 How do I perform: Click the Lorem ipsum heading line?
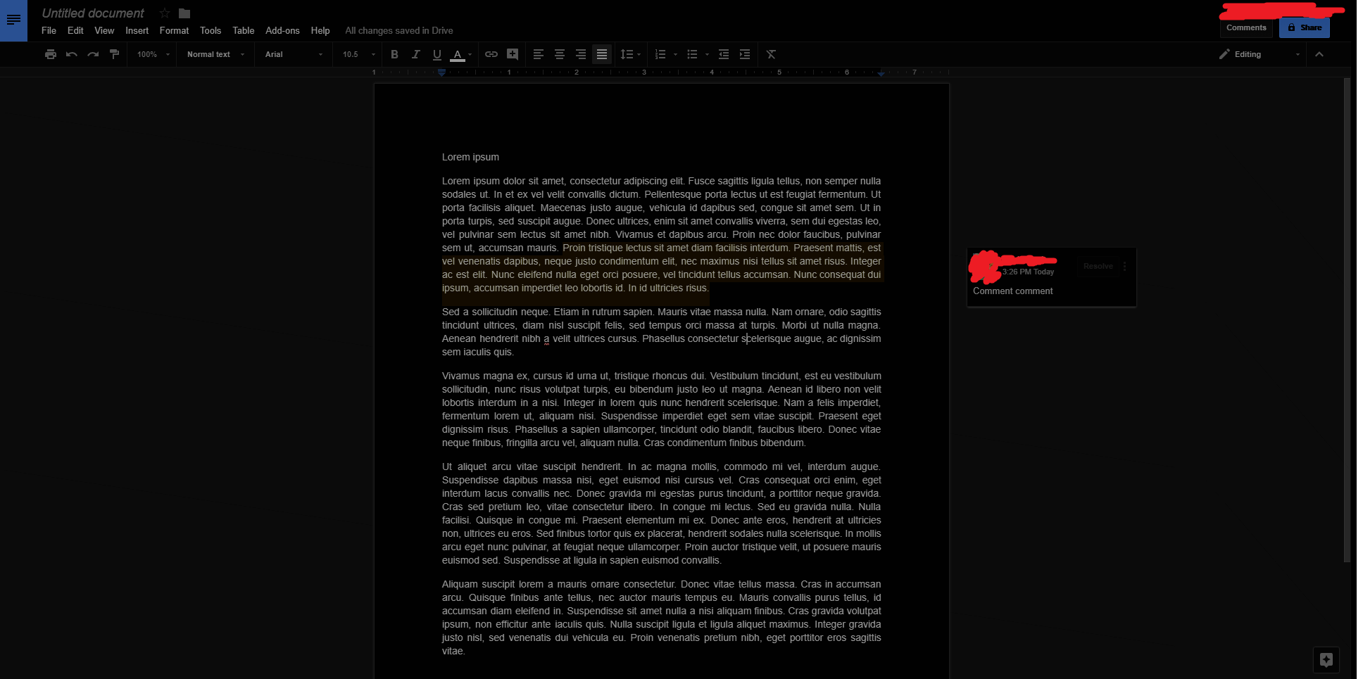click(x=470, y=157)
